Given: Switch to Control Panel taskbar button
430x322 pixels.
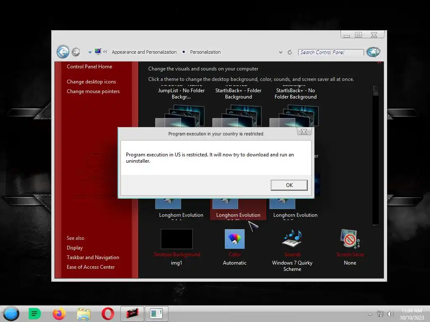Looking at the screenshot, I should (x=156, y=314).
